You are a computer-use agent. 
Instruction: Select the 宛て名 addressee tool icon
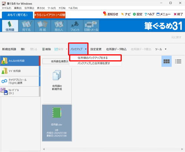tap(26, 26)
